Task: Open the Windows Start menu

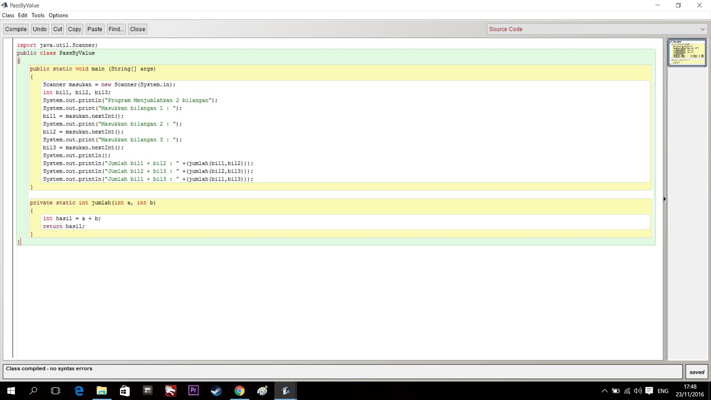Action: (11, 391)
